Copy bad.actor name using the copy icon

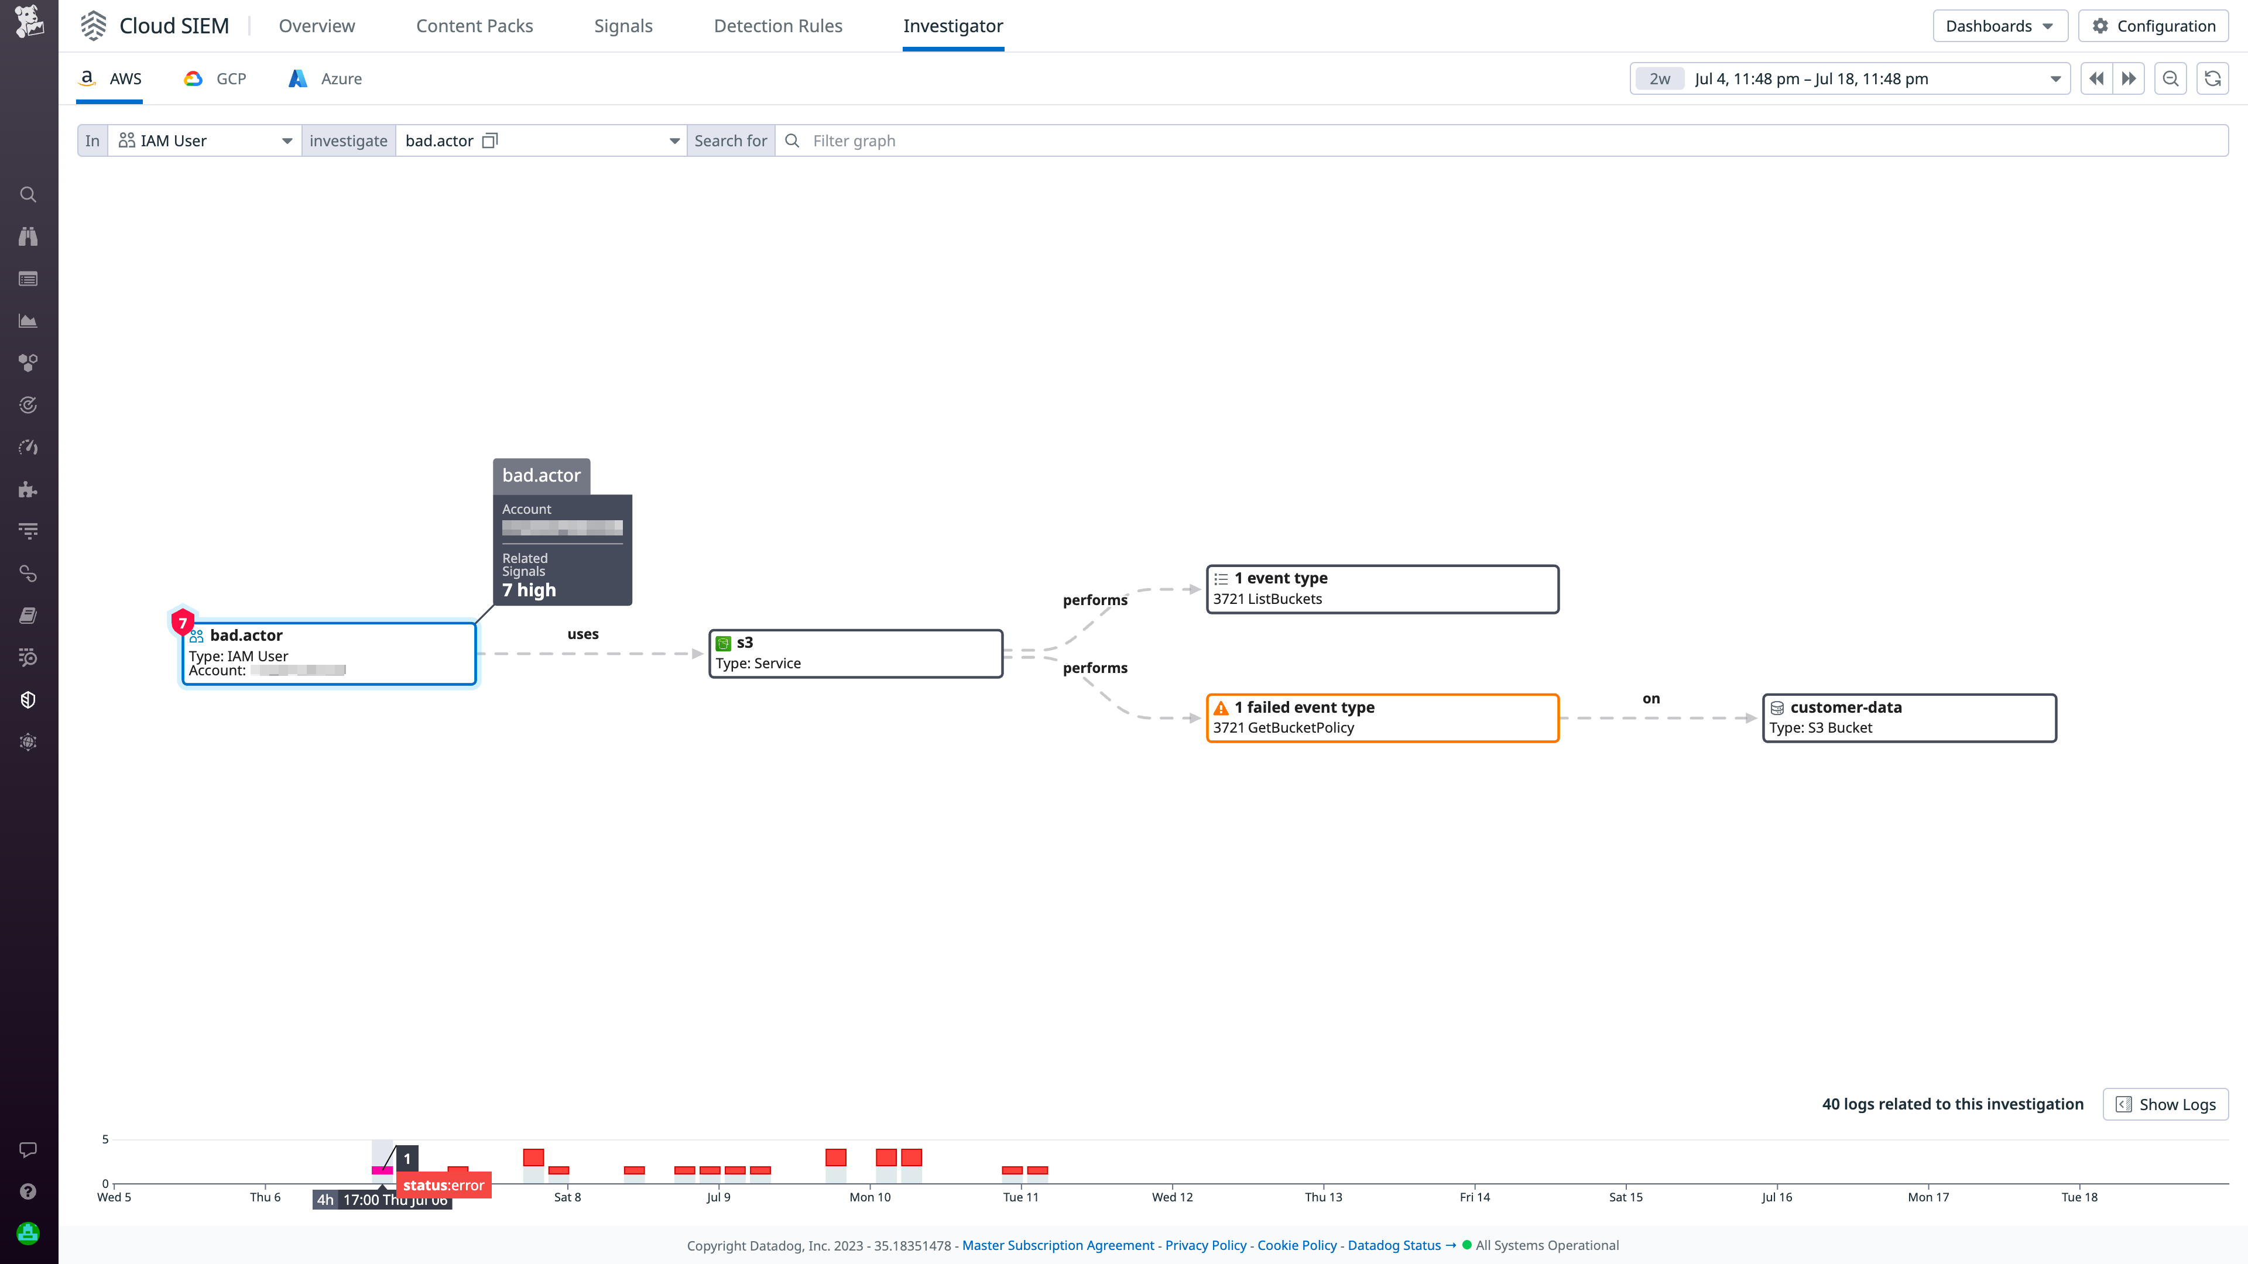coord(491,140)
